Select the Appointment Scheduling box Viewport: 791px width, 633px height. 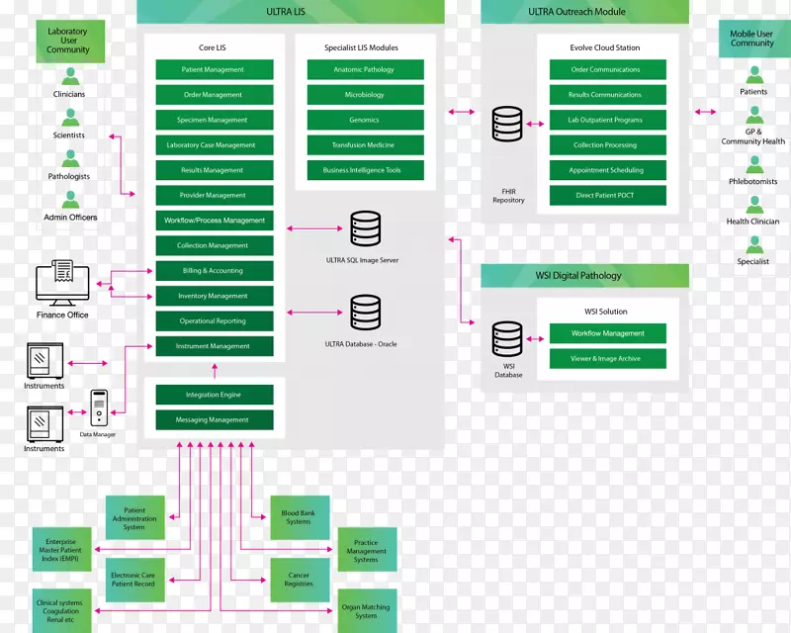tap(608, 170)
